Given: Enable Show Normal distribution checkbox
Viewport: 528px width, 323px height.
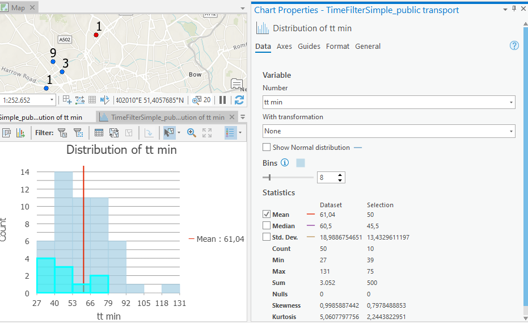Looking at the screenshot, I should (x=267, y=148).
